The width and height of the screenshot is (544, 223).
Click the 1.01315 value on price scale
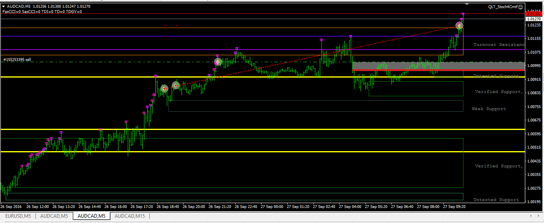coord(533,11)
